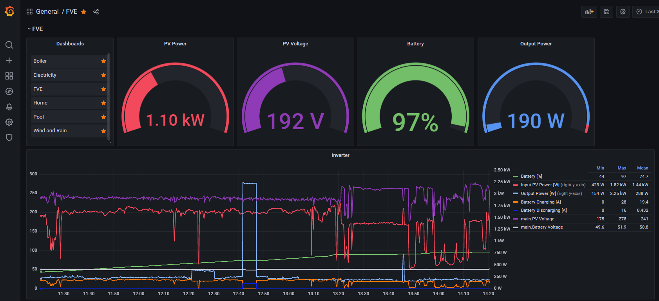Click the 1.44 kW mean value in legend
The width and height of the screenshot is (659, 301).
640,185
